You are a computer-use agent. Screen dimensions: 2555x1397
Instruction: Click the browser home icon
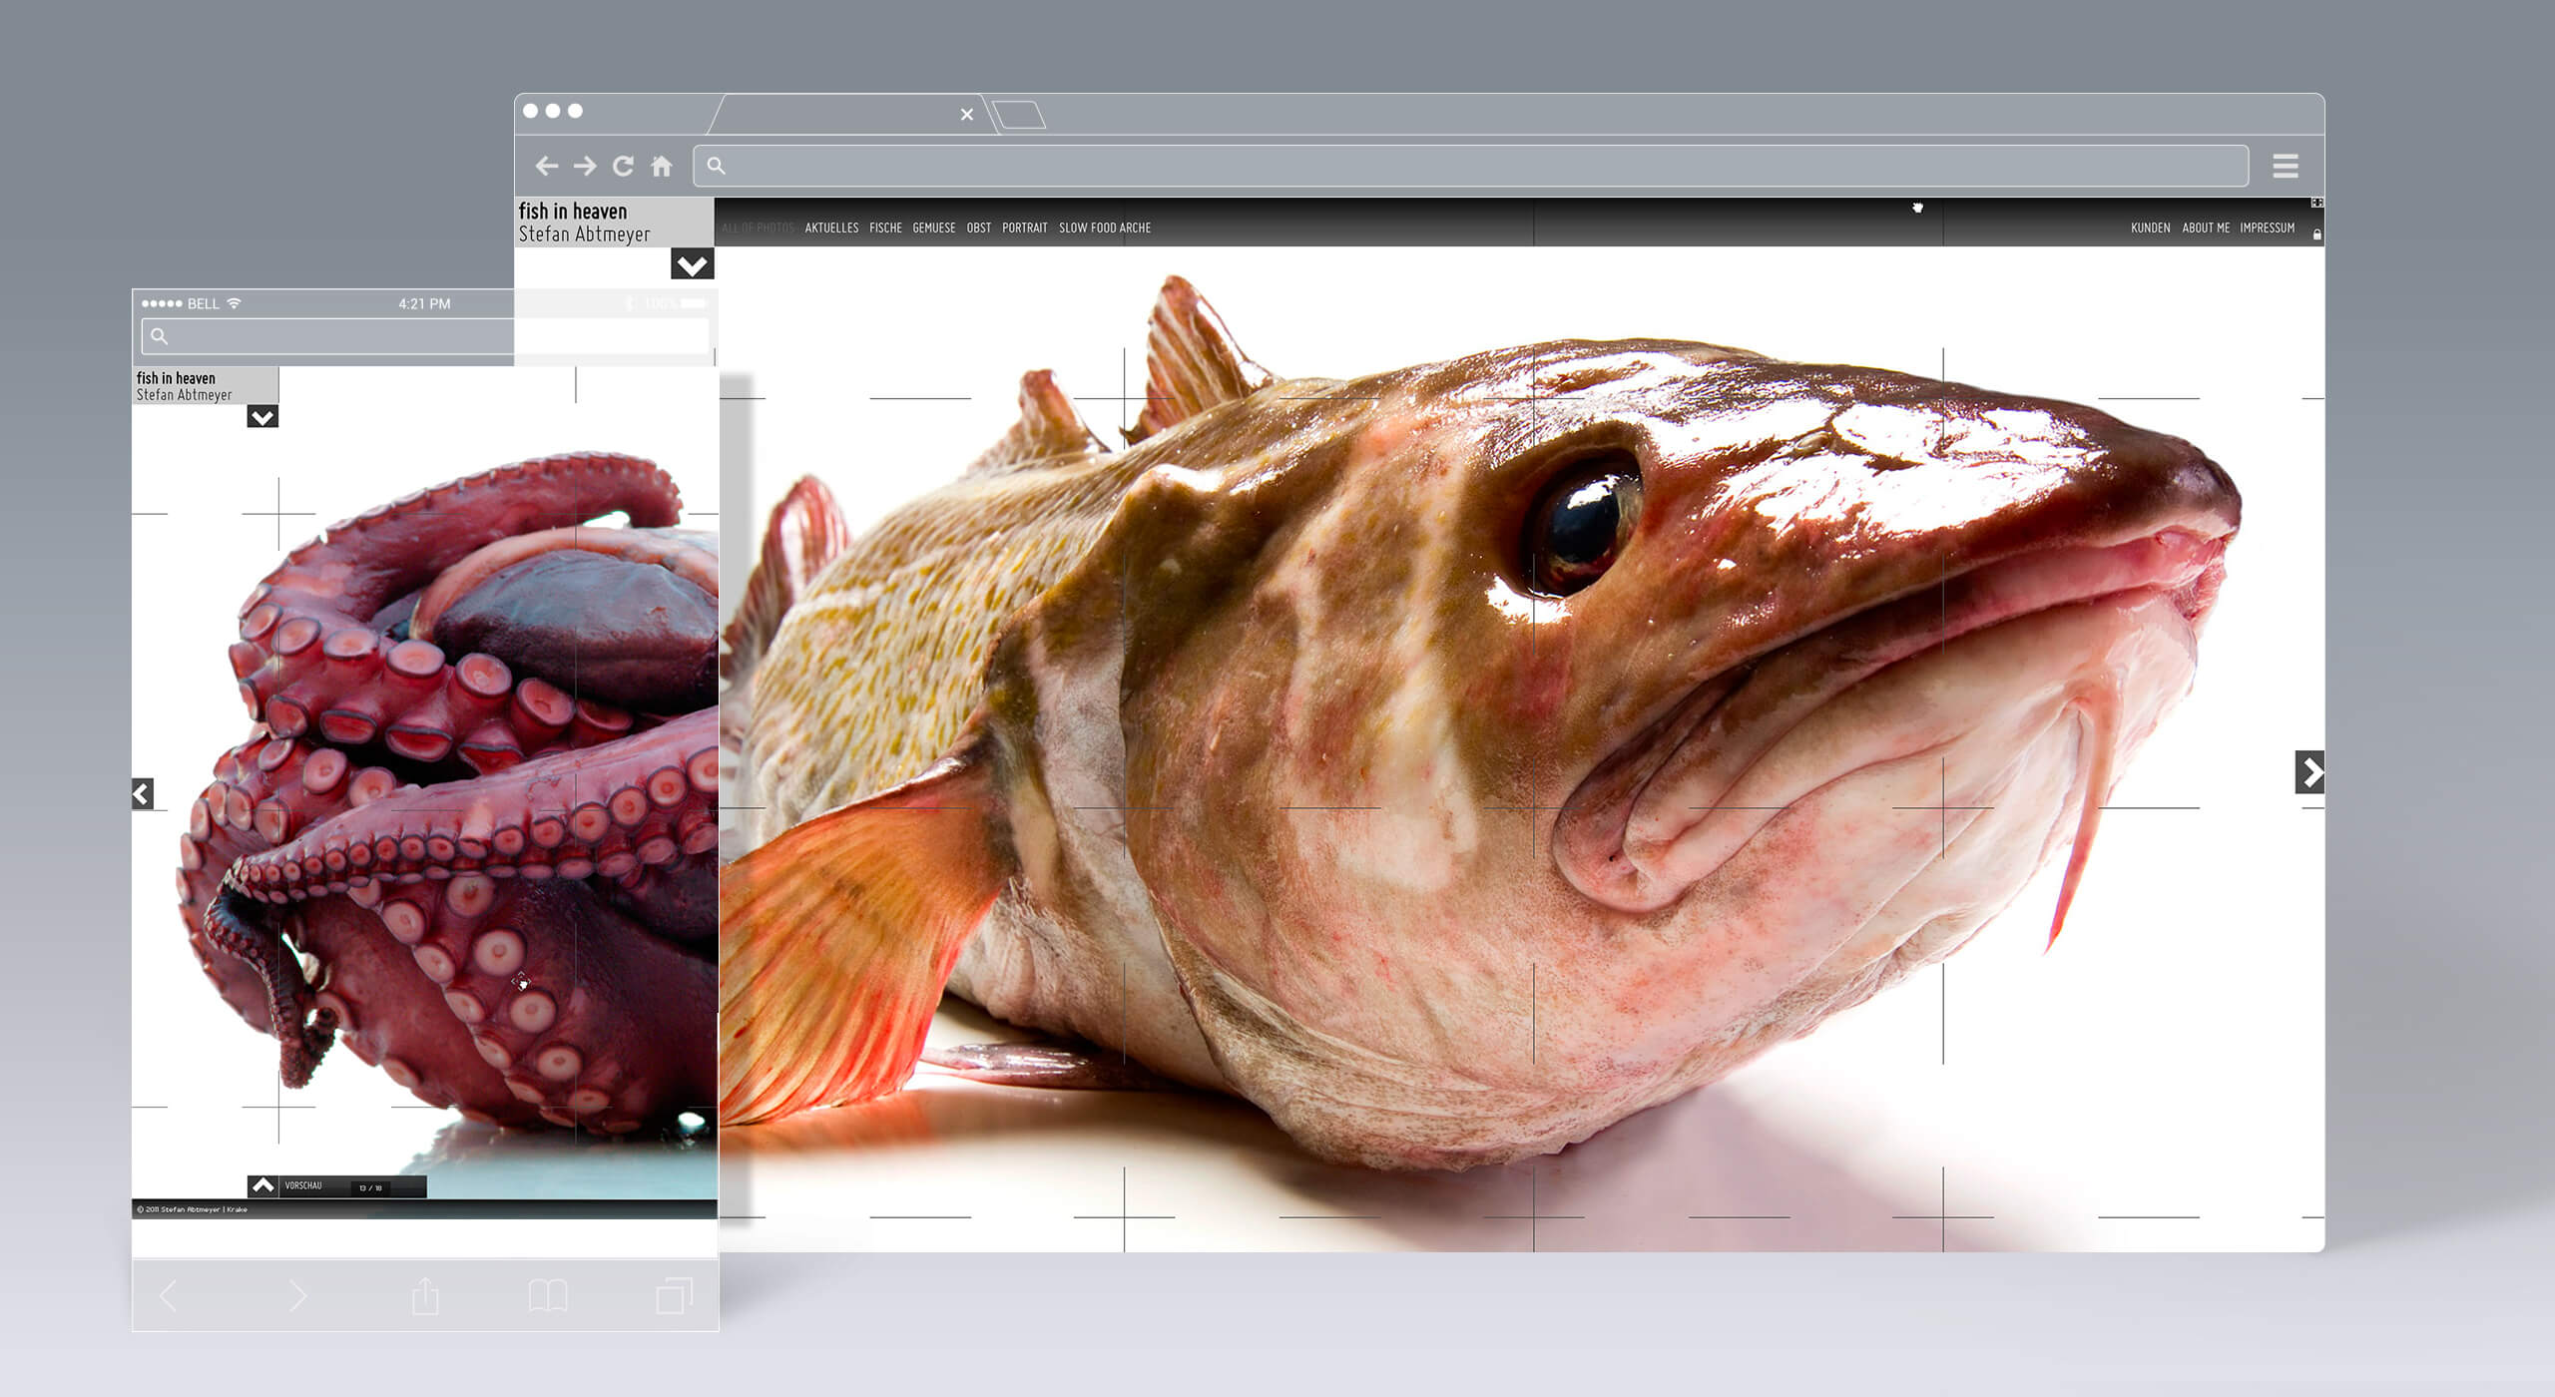(662, 166)
